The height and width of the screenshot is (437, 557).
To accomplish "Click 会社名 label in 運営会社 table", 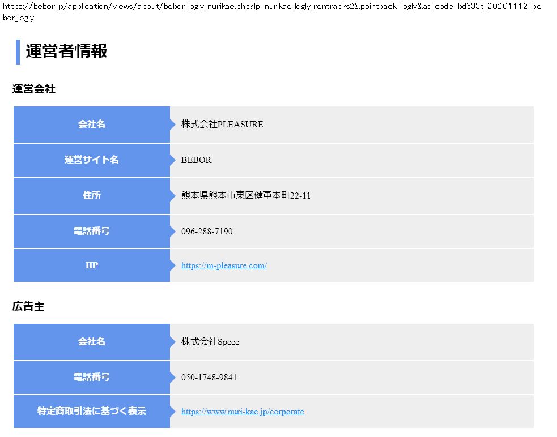I will coord(91,125).
